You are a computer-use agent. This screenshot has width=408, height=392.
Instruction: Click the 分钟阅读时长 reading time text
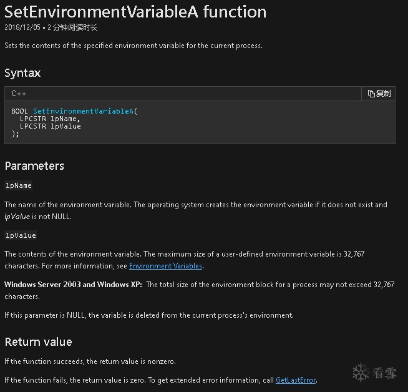(x=75, y=27)
